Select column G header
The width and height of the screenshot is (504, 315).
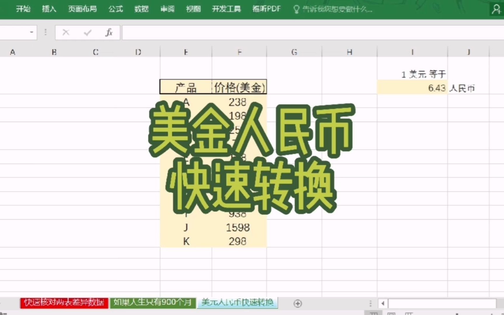click(294, 52)
